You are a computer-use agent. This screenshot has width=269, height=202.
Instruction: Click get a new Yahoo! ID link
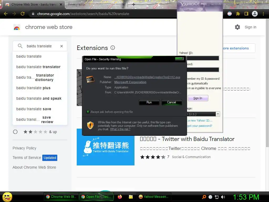point(200,120)
